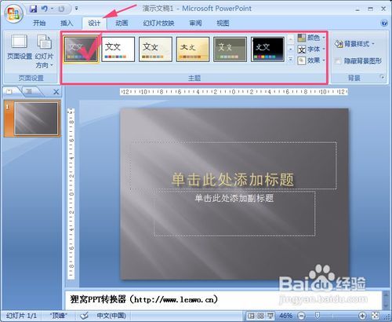This screenshot has width=392, height=322.
Task: Click the "顶峰" theme name in status bar
Action: (x=59, y=316)
